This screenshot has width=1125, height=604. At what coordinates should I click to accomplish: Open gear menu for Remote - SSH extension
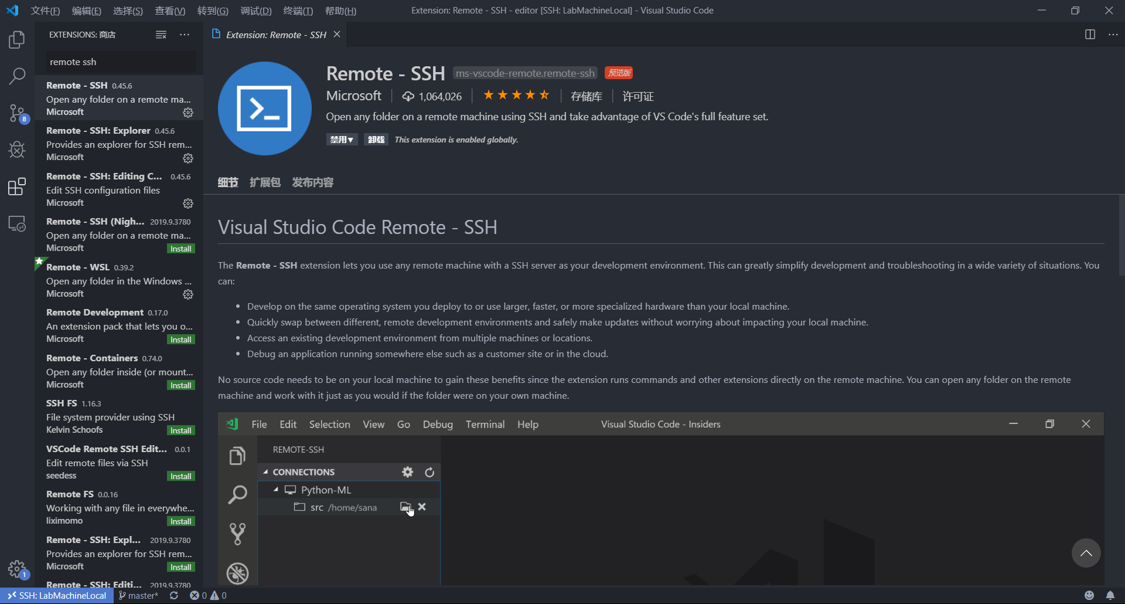188,112
